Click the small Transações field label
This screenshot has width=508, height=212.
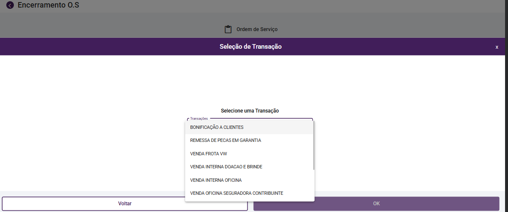tap(199, 119)
